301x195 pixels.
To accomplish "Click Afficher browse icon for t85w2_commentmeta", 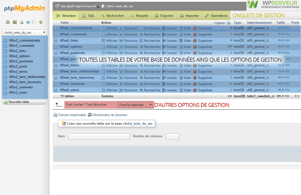I will (103, 28).
